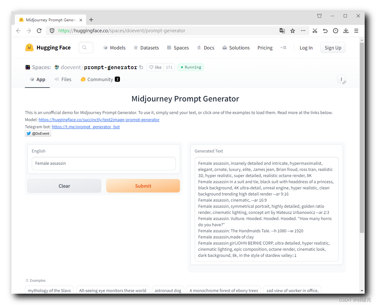Expand the extra navigation list menu
The width and height of the screenshot is (376, 305).
pyautogui.click(x=284, y=48)
